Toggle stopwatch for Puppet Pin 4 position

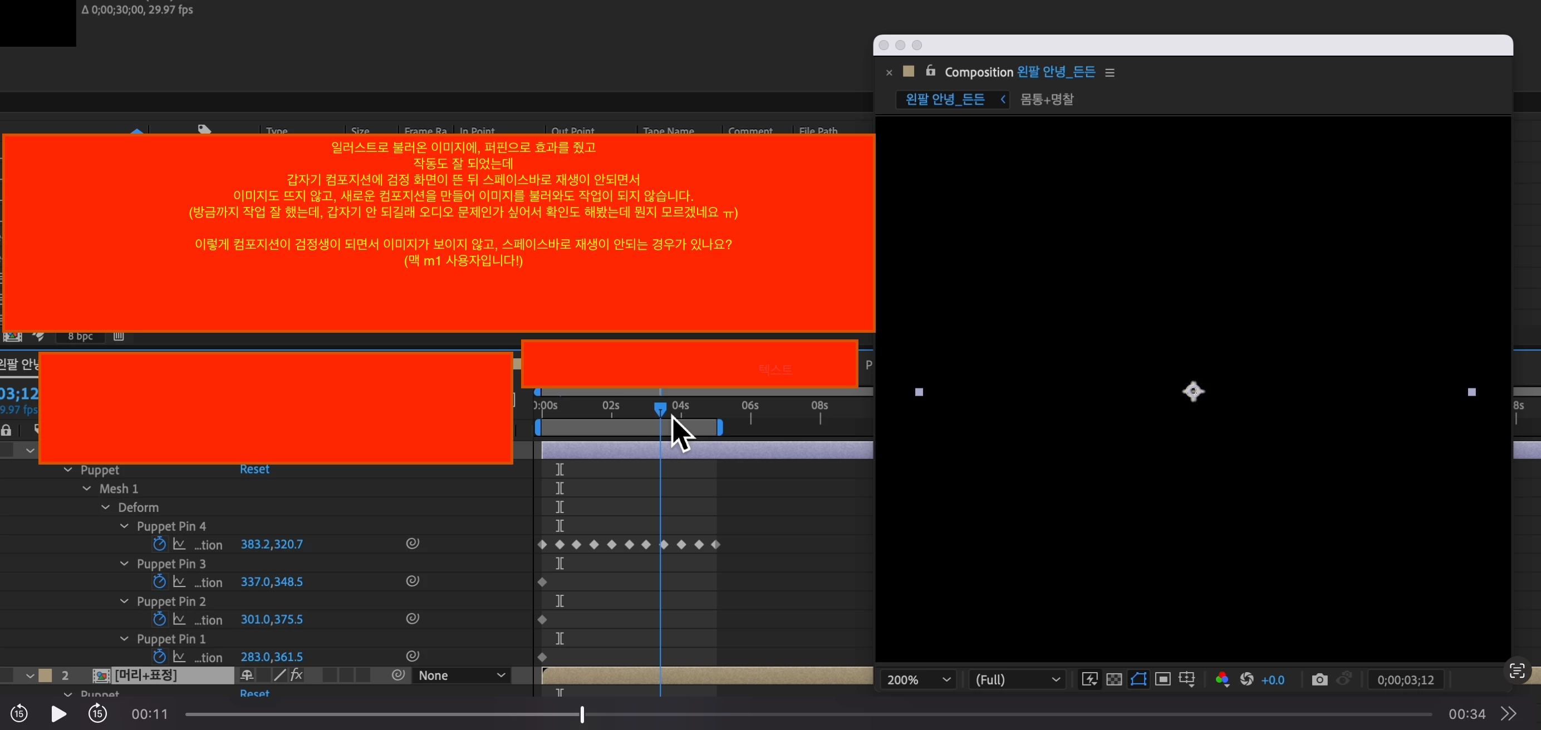tap(159, 544)
